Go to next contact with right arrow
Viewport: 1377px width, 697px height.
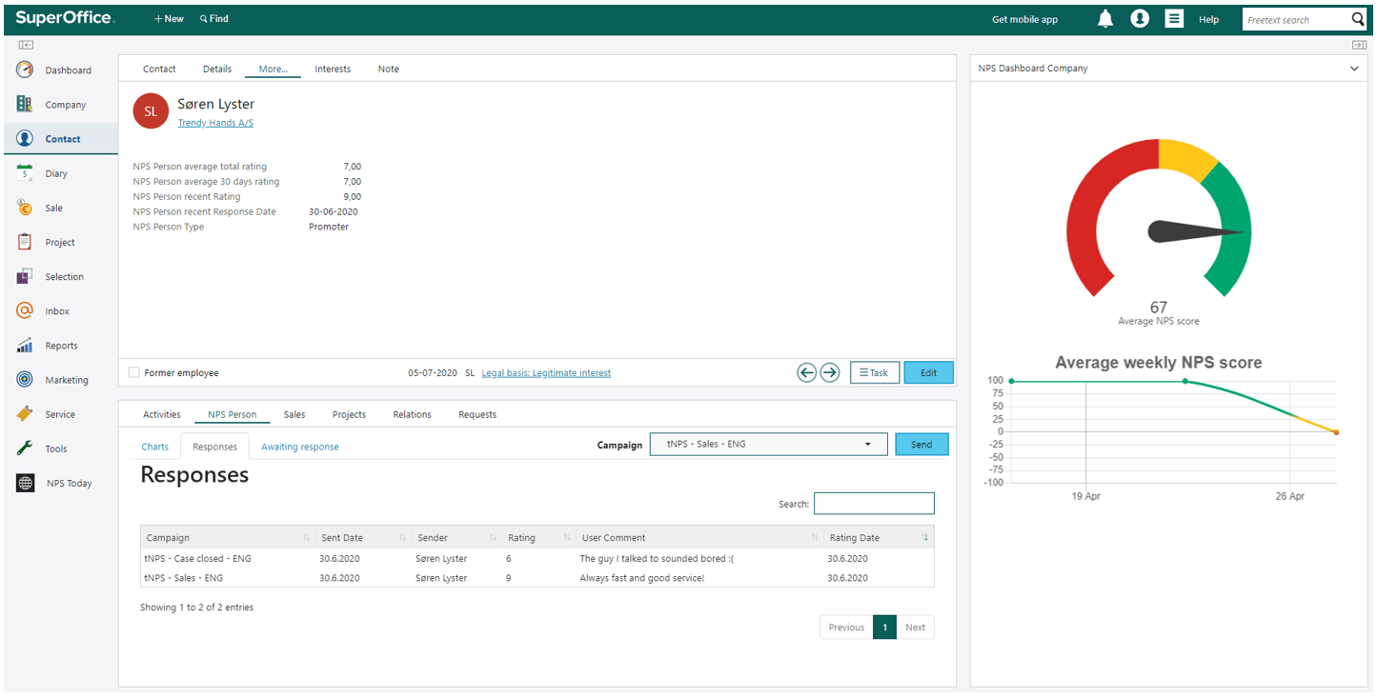830,373
